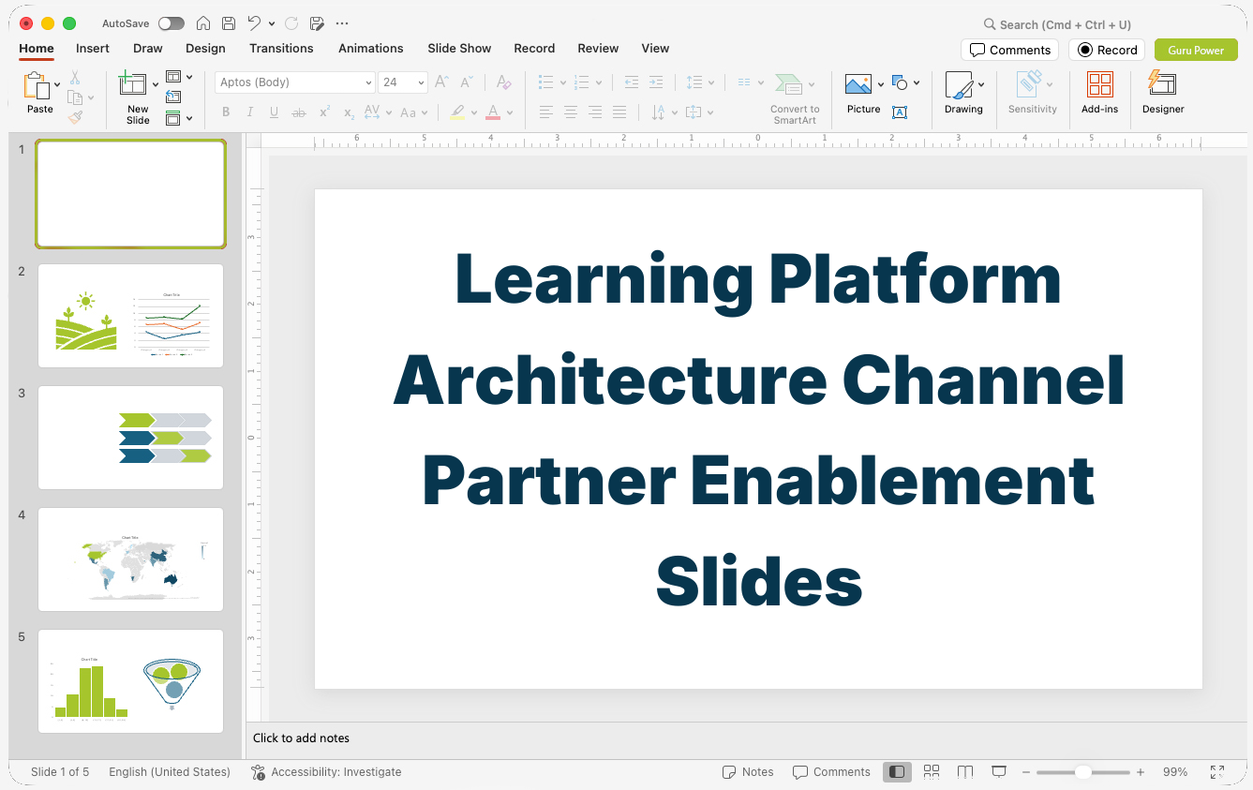The height and width of the screenshot is (790, 1253).
Task: Toggle italic formatting
Action: [250, 112]
